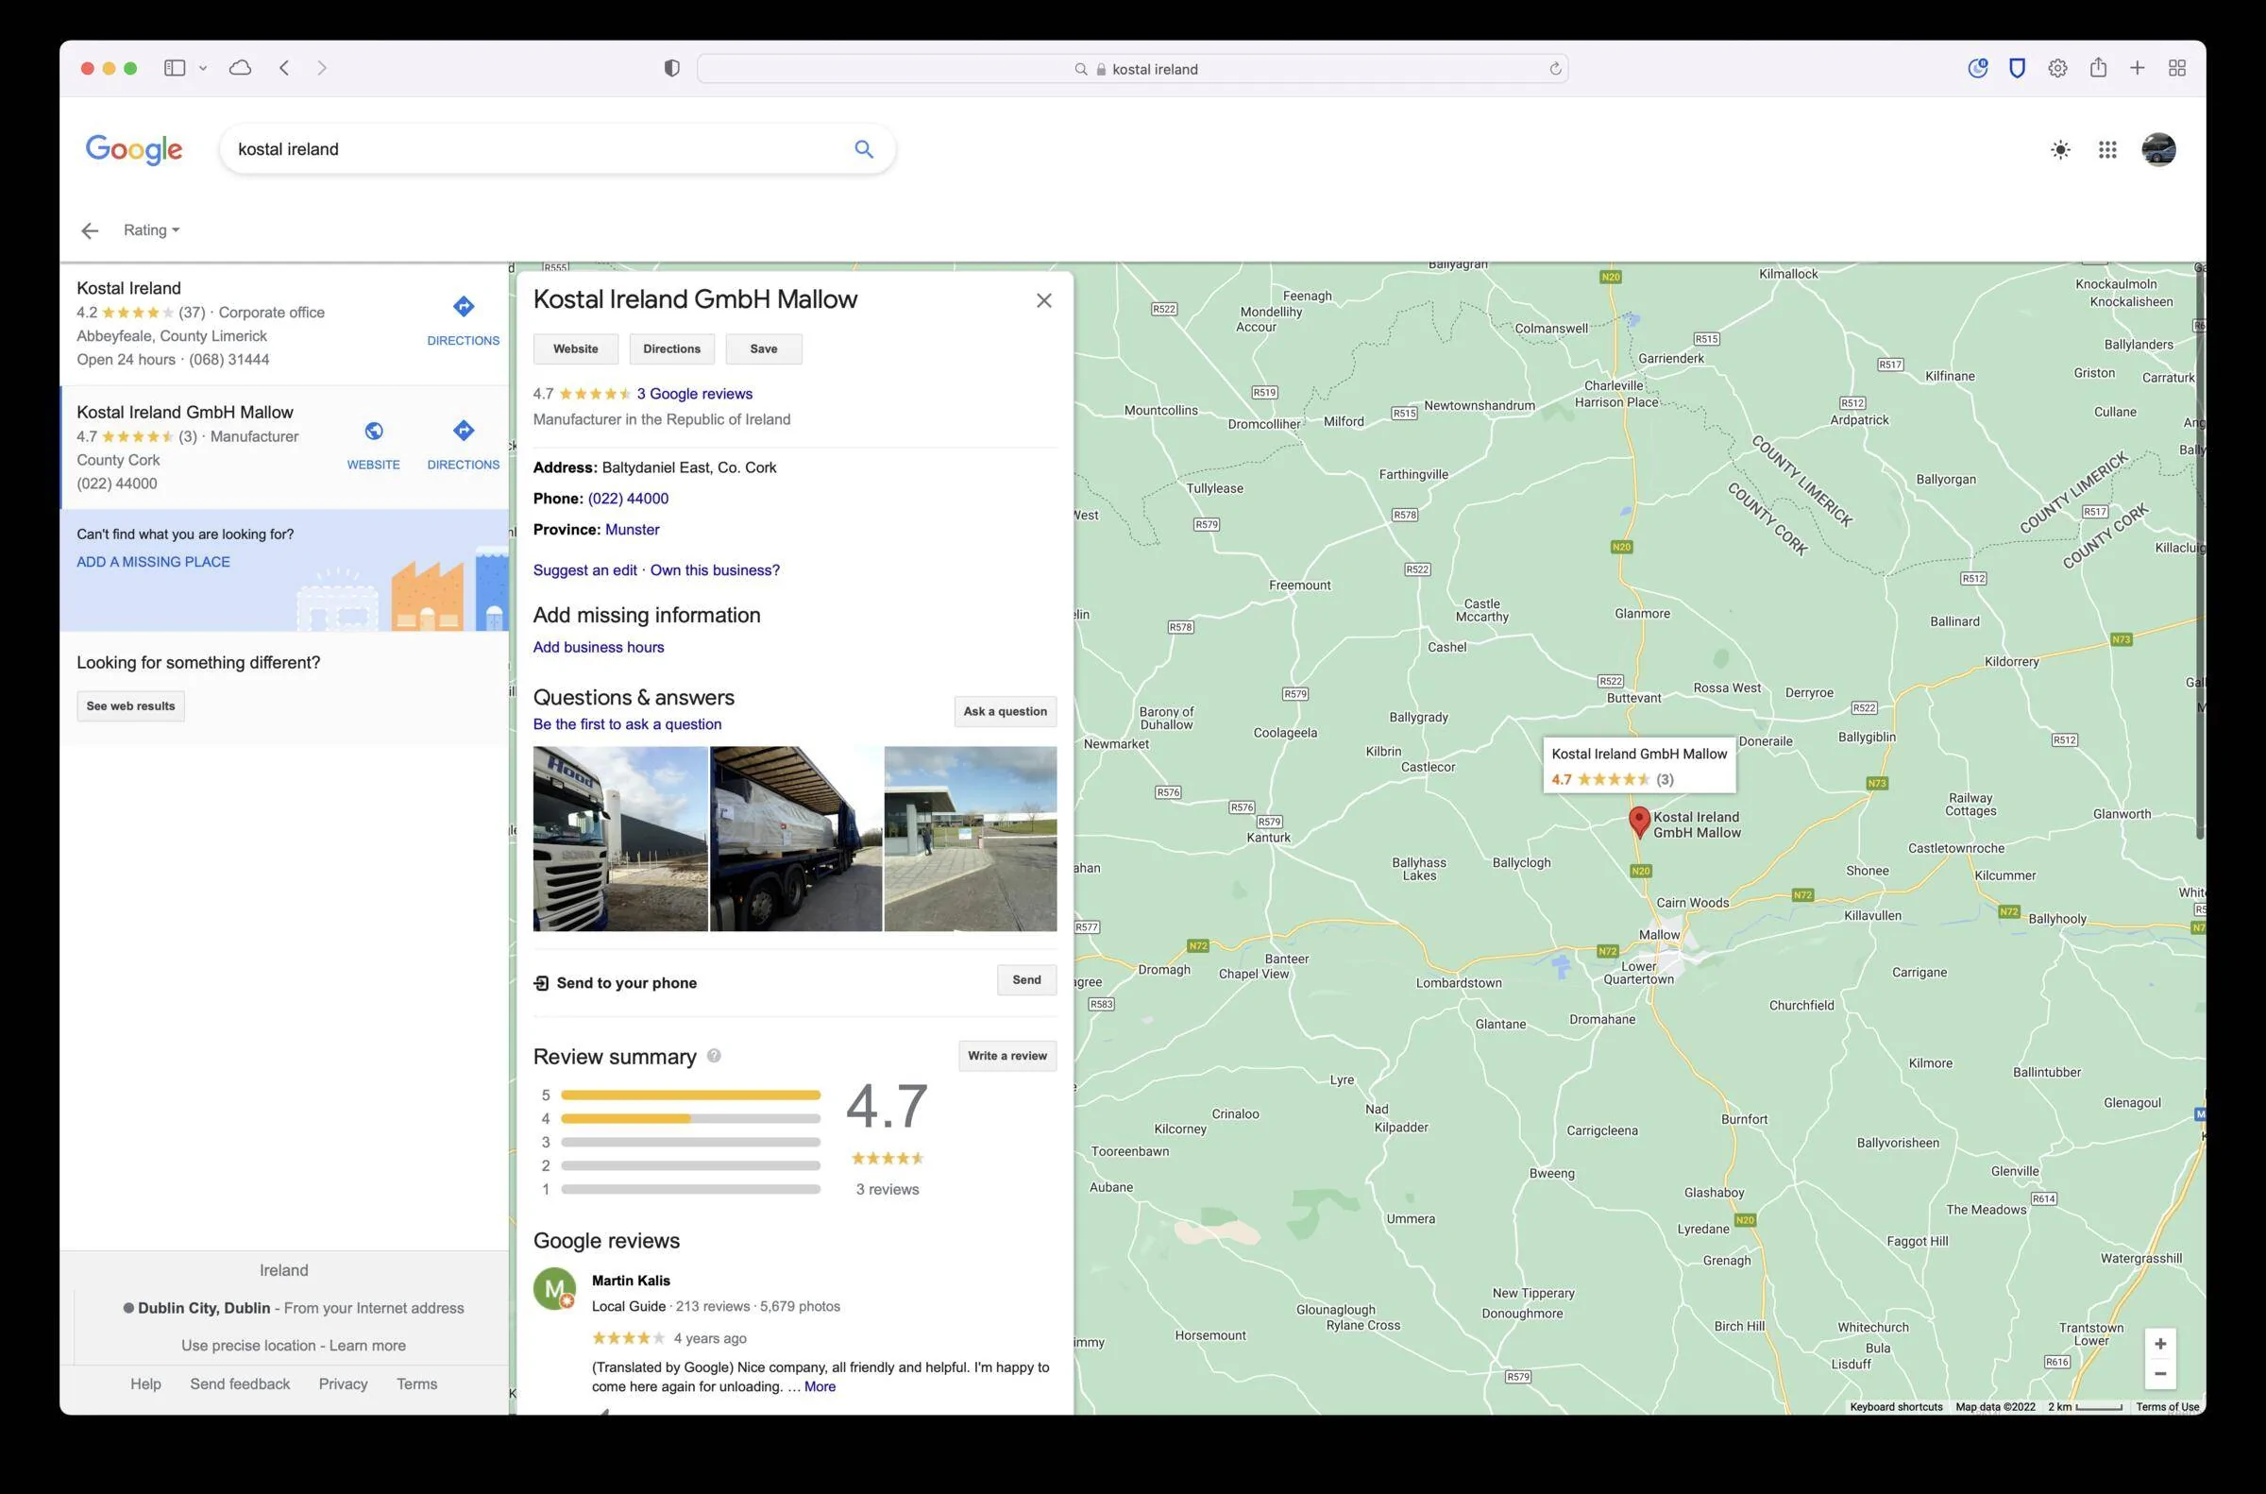Click the Send button for Send to your phone
2266x1494 pixels.
[x=1027, y=979]
